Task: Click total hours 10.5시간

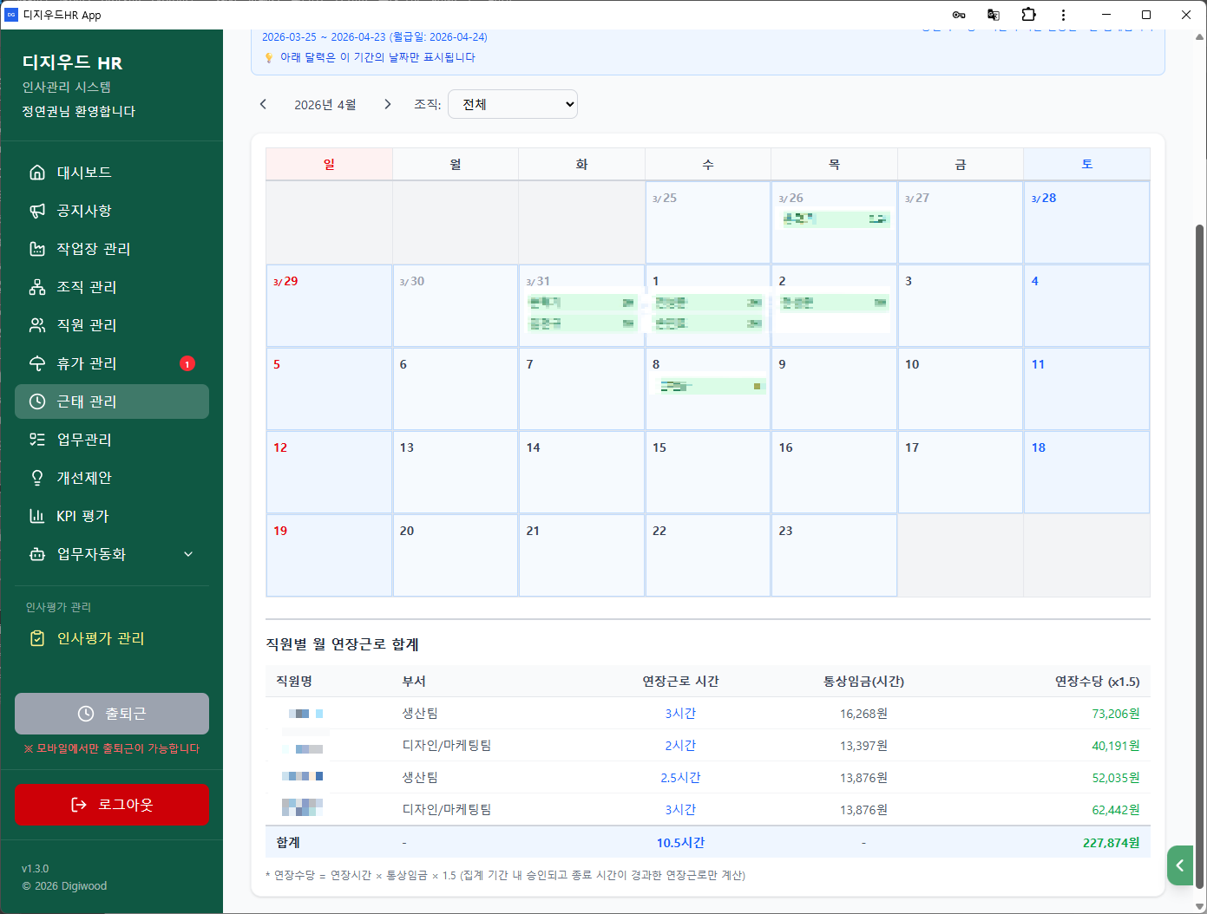Action: (680, 843)
